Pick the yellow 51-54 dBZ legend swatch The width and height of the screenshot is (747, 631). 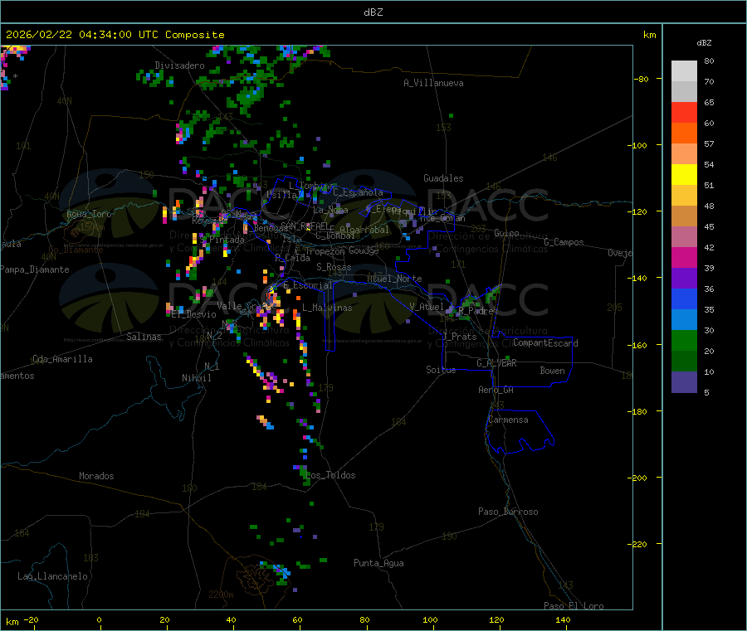coord(684,175)
